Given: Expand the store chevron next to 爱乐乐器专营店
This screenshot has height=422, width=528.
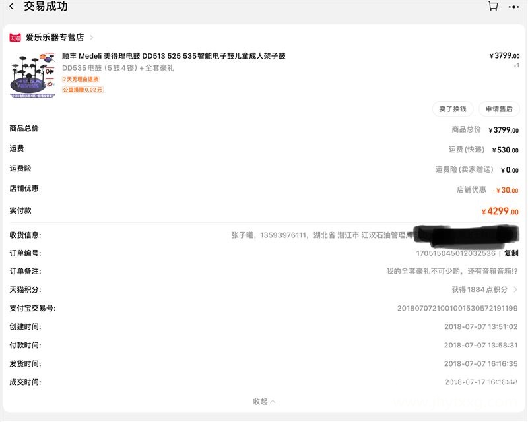Looking at the screenshot, I should [91, 38].
